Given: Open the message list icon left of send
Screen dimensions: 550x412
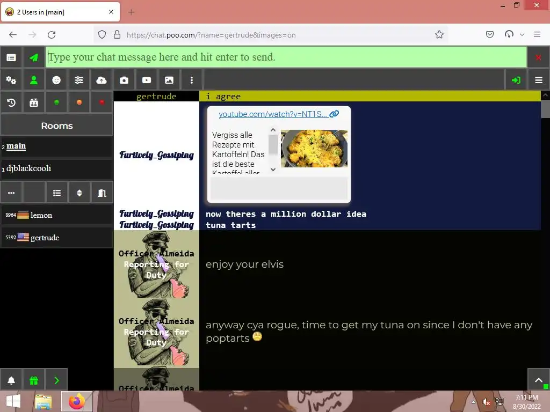Looking at the screenshot, I should coord(11,57).
